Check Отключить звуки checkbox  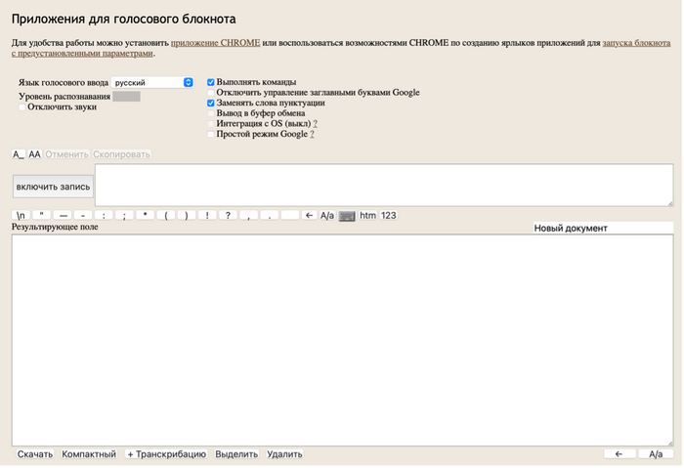pyautogui.click(x=21, y=107)
